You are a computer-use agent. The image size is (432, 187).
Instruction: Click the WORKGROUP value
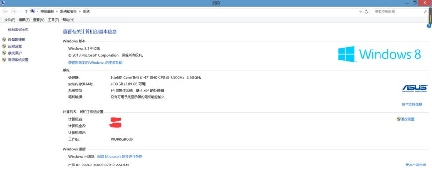click(122, 139)
